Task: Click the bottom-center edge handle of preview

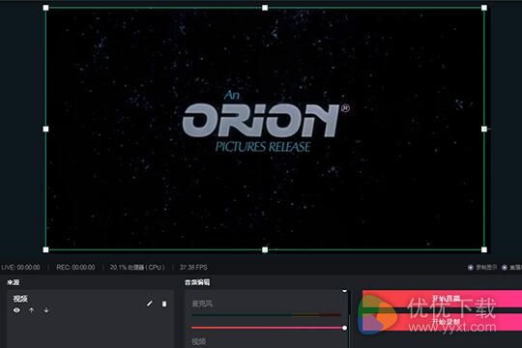Action: 265,249
